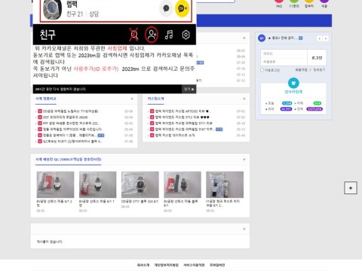This screenshot has width=362, height=271.
Task: Click red icon beside '파텍필립 5711 리뷰' post
Action: click(152, 123)
